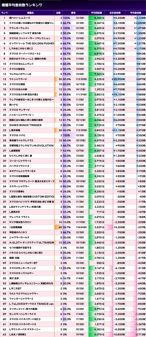Click the 台数 column header
This screenshot has height=337, width=146.
[x=58, y=13]
